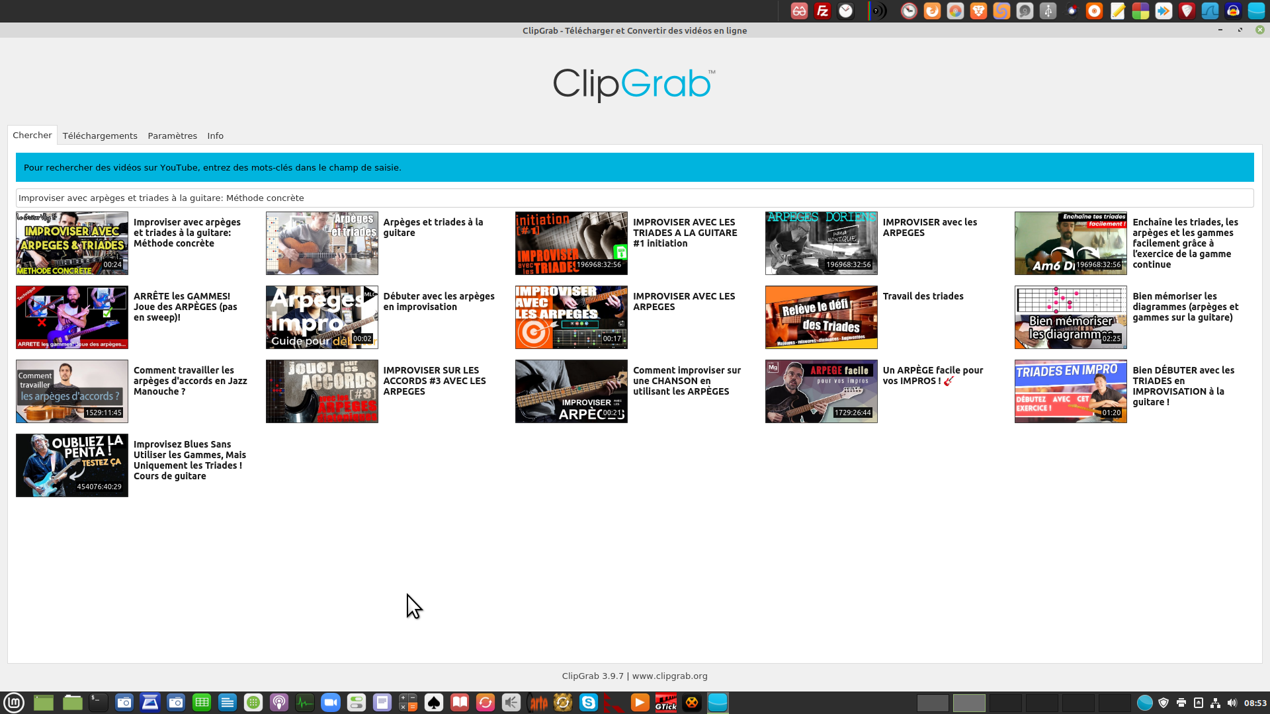Image resolution: width=1270 pixels, height=714 pixels.
Task: Open FileZilla from the top panel
Action: tap(822, 11)
